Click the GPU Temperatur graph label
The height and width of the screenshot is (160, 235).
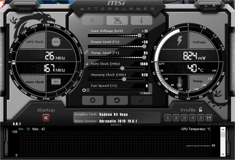click(x=196, y=129)
